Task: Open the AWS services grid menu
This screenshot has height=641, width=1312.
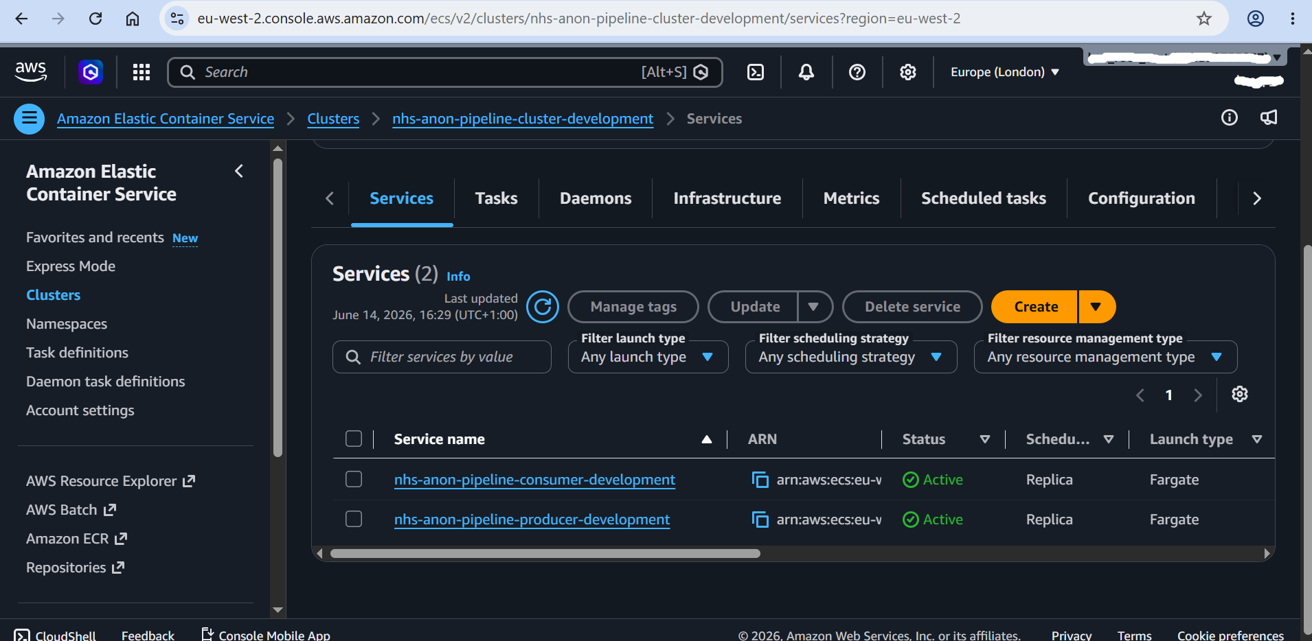Action: [142, 72]
